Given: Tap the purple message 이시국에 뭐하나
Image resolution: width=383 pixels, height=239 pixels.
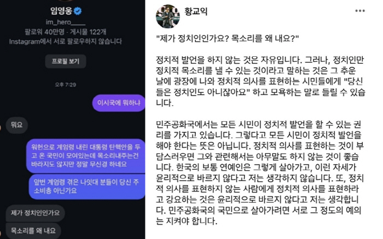Looking at the screenshot, I should click(119, 103).
